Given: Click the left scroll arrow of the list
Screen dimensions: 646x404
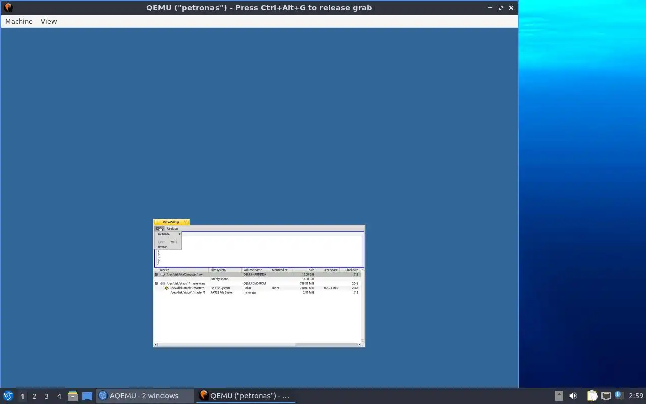Looking at the screenshot, I should [x=156, y=345].
